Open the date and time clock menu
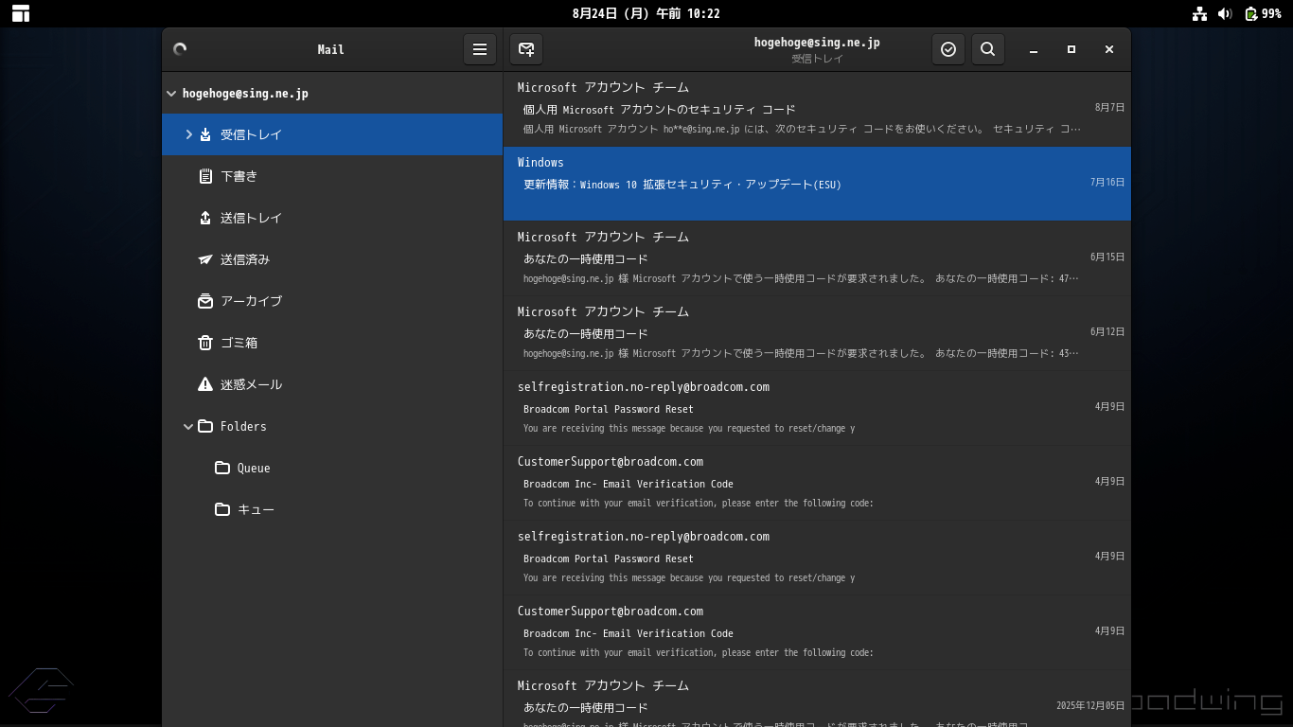Image resolution: width=1293 pixels, height=727 pixels. [646, 13]
